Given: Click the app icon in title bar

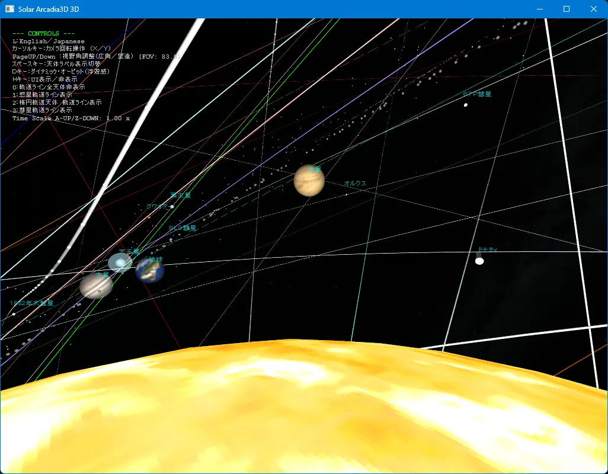Looking at the screenshot, I should (x=9, y=9).
